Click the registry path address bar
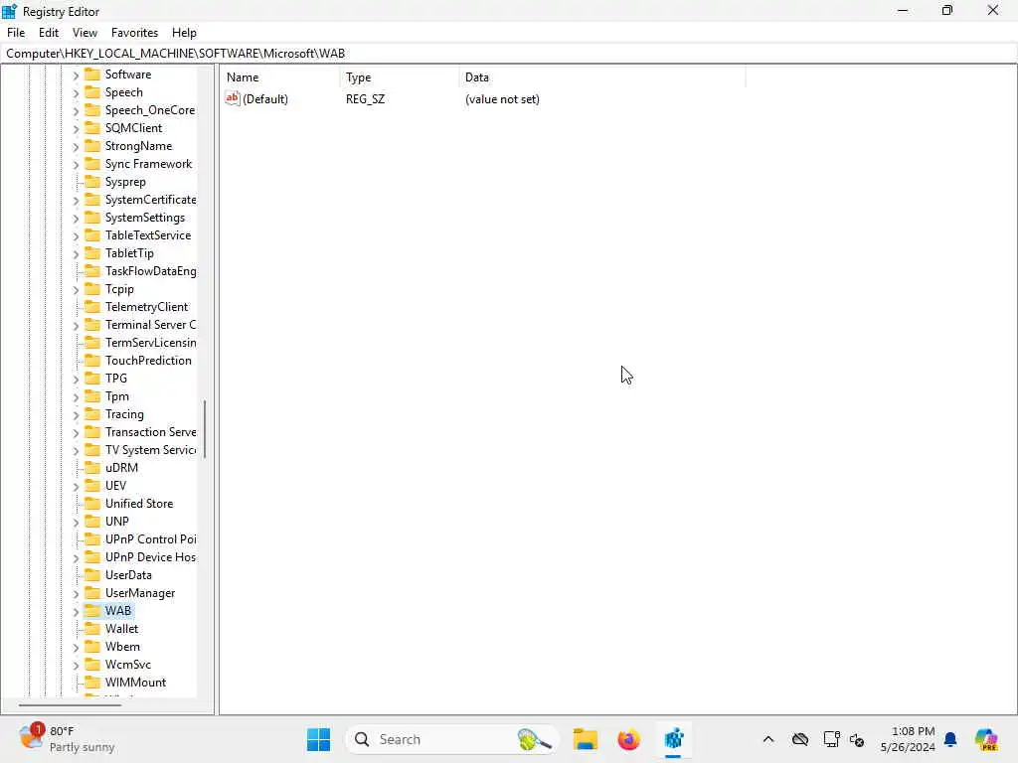Viewport: 1018px width, 763px height. (x=509, y=54)
